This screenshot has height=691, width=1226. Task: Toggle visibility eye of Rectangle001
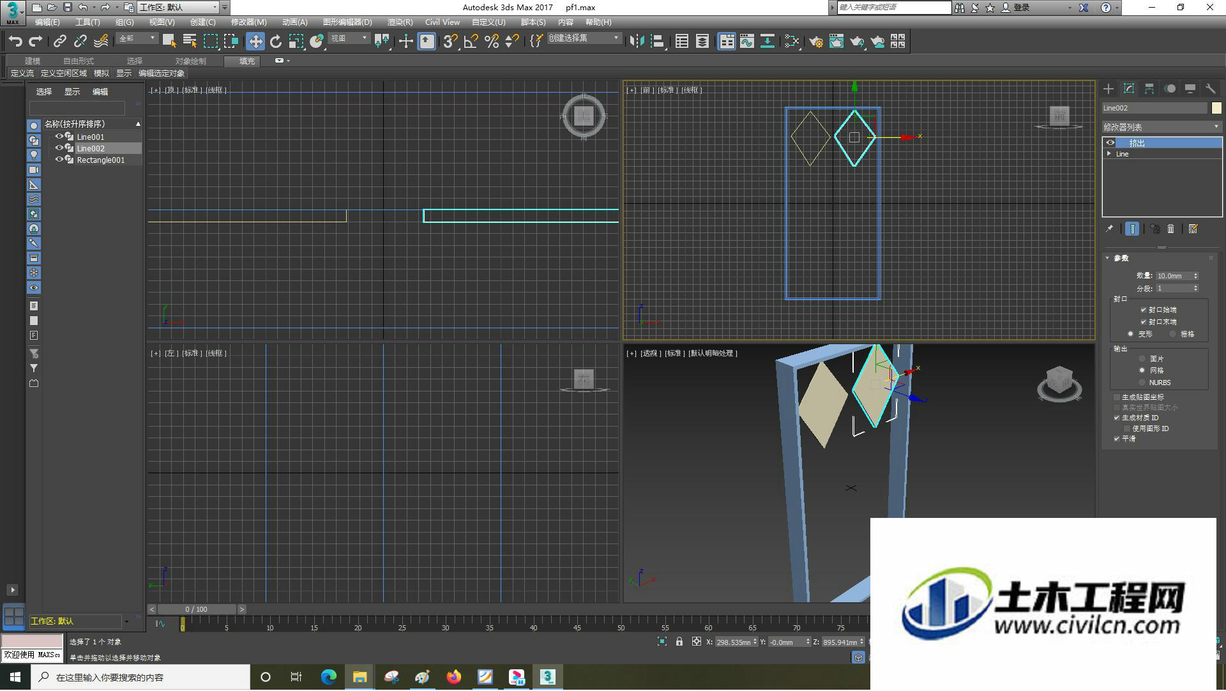coord(59,160)
